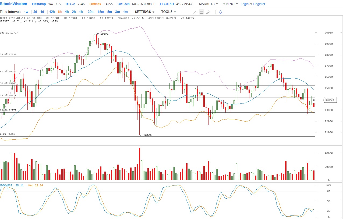Switch to the Bitstamp market
The image size is (343, 219).
coord(39,4)
